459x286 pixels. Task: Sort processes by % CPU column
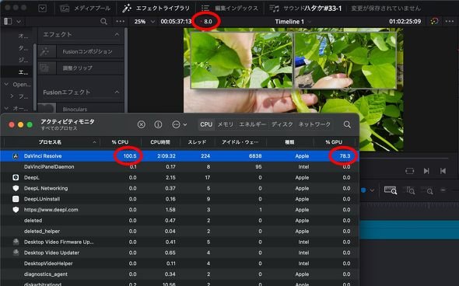120,142
